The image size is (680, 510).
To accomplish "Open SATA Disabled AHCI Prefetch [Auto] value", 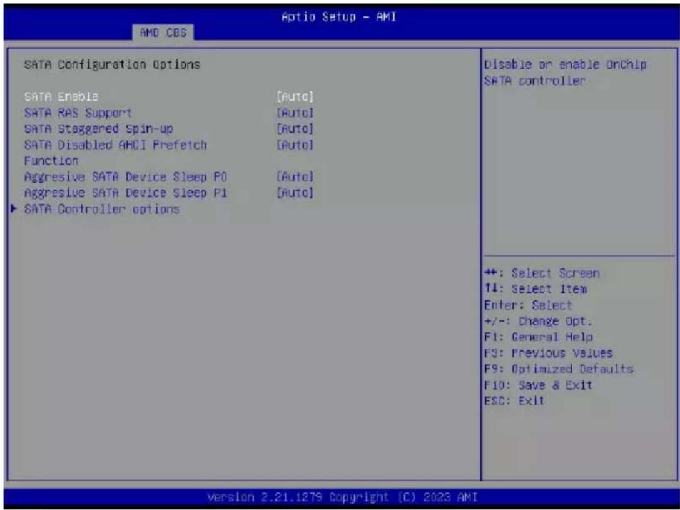I will (x=295, y=145).
